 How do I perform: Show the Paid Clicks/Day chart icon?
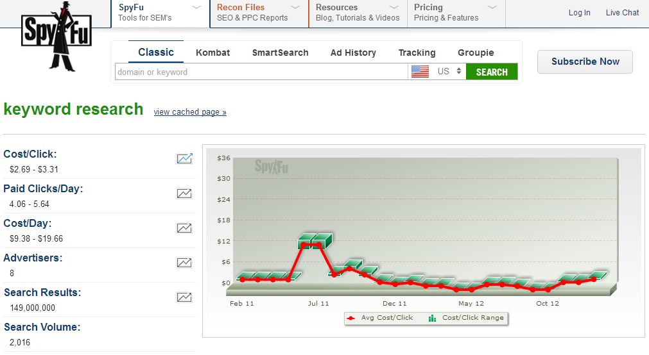click(184, 193)
